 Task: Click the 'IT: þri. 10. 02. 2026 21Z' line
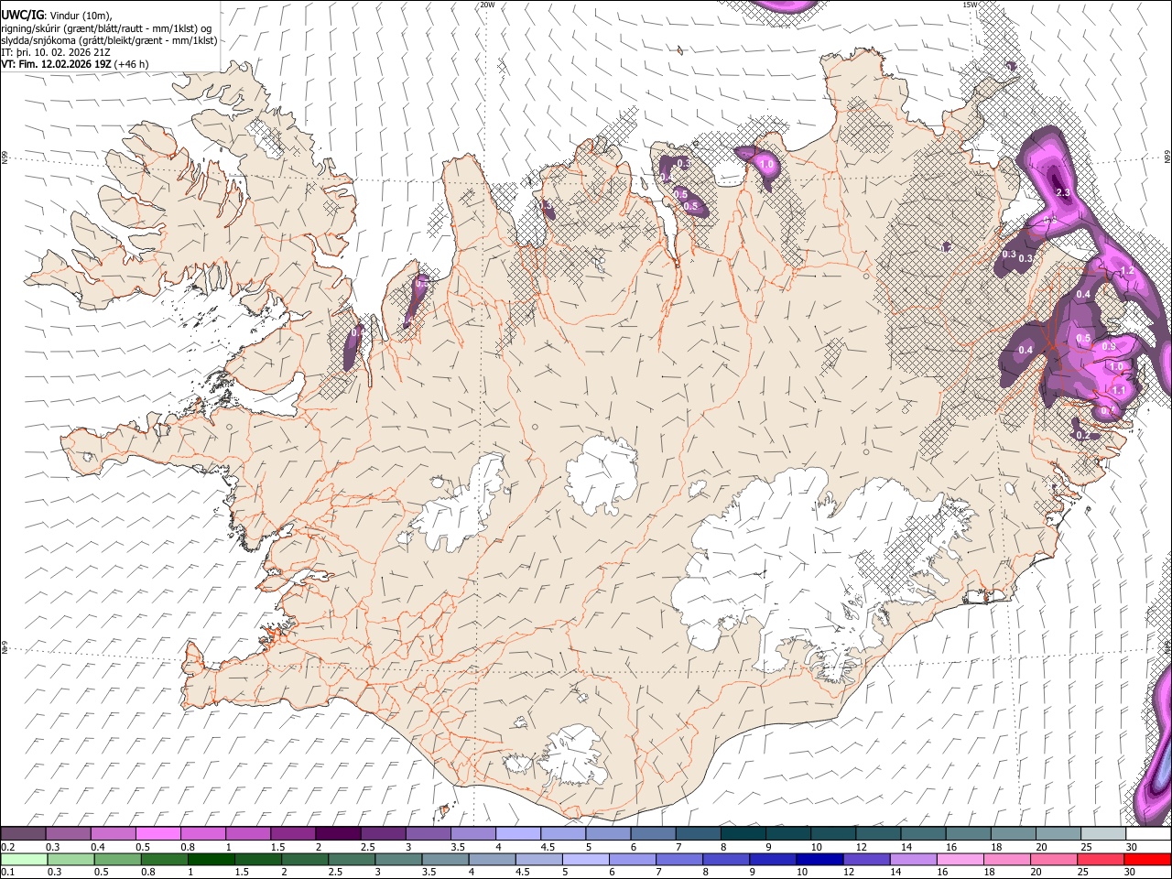pos(57,52)
